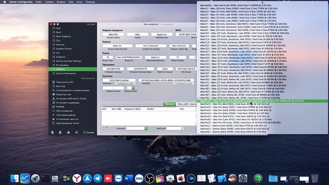The image size is (329, 185).
Task: Open Microsoft Word from the Dock
Action: tap(129, 178)
